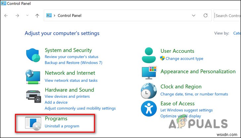Screen dimensions: 241x138
Task: Open Change account type link
Action: coord(184,58)
